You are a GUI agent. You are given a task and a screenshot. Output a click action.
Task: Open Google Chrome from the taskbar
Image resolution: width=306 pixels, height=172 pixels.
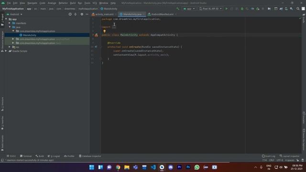click(x=118, y=167)
